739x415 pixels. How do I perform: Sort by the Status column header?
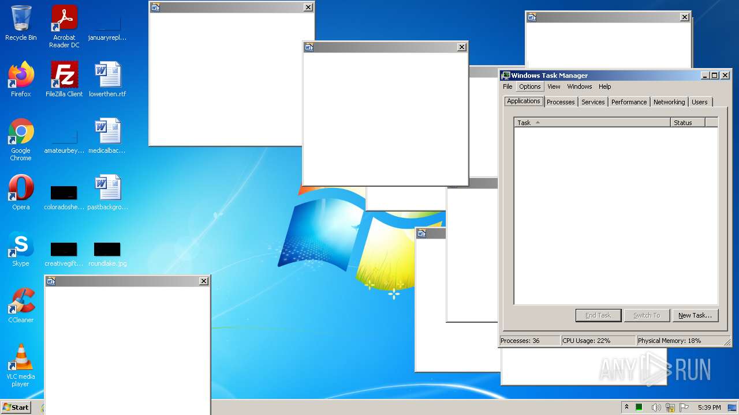click(688, 122)
